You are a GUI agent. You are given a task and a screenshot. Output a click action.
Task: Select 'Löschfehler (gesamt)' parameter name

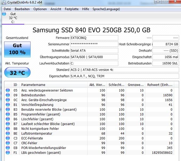37,119
